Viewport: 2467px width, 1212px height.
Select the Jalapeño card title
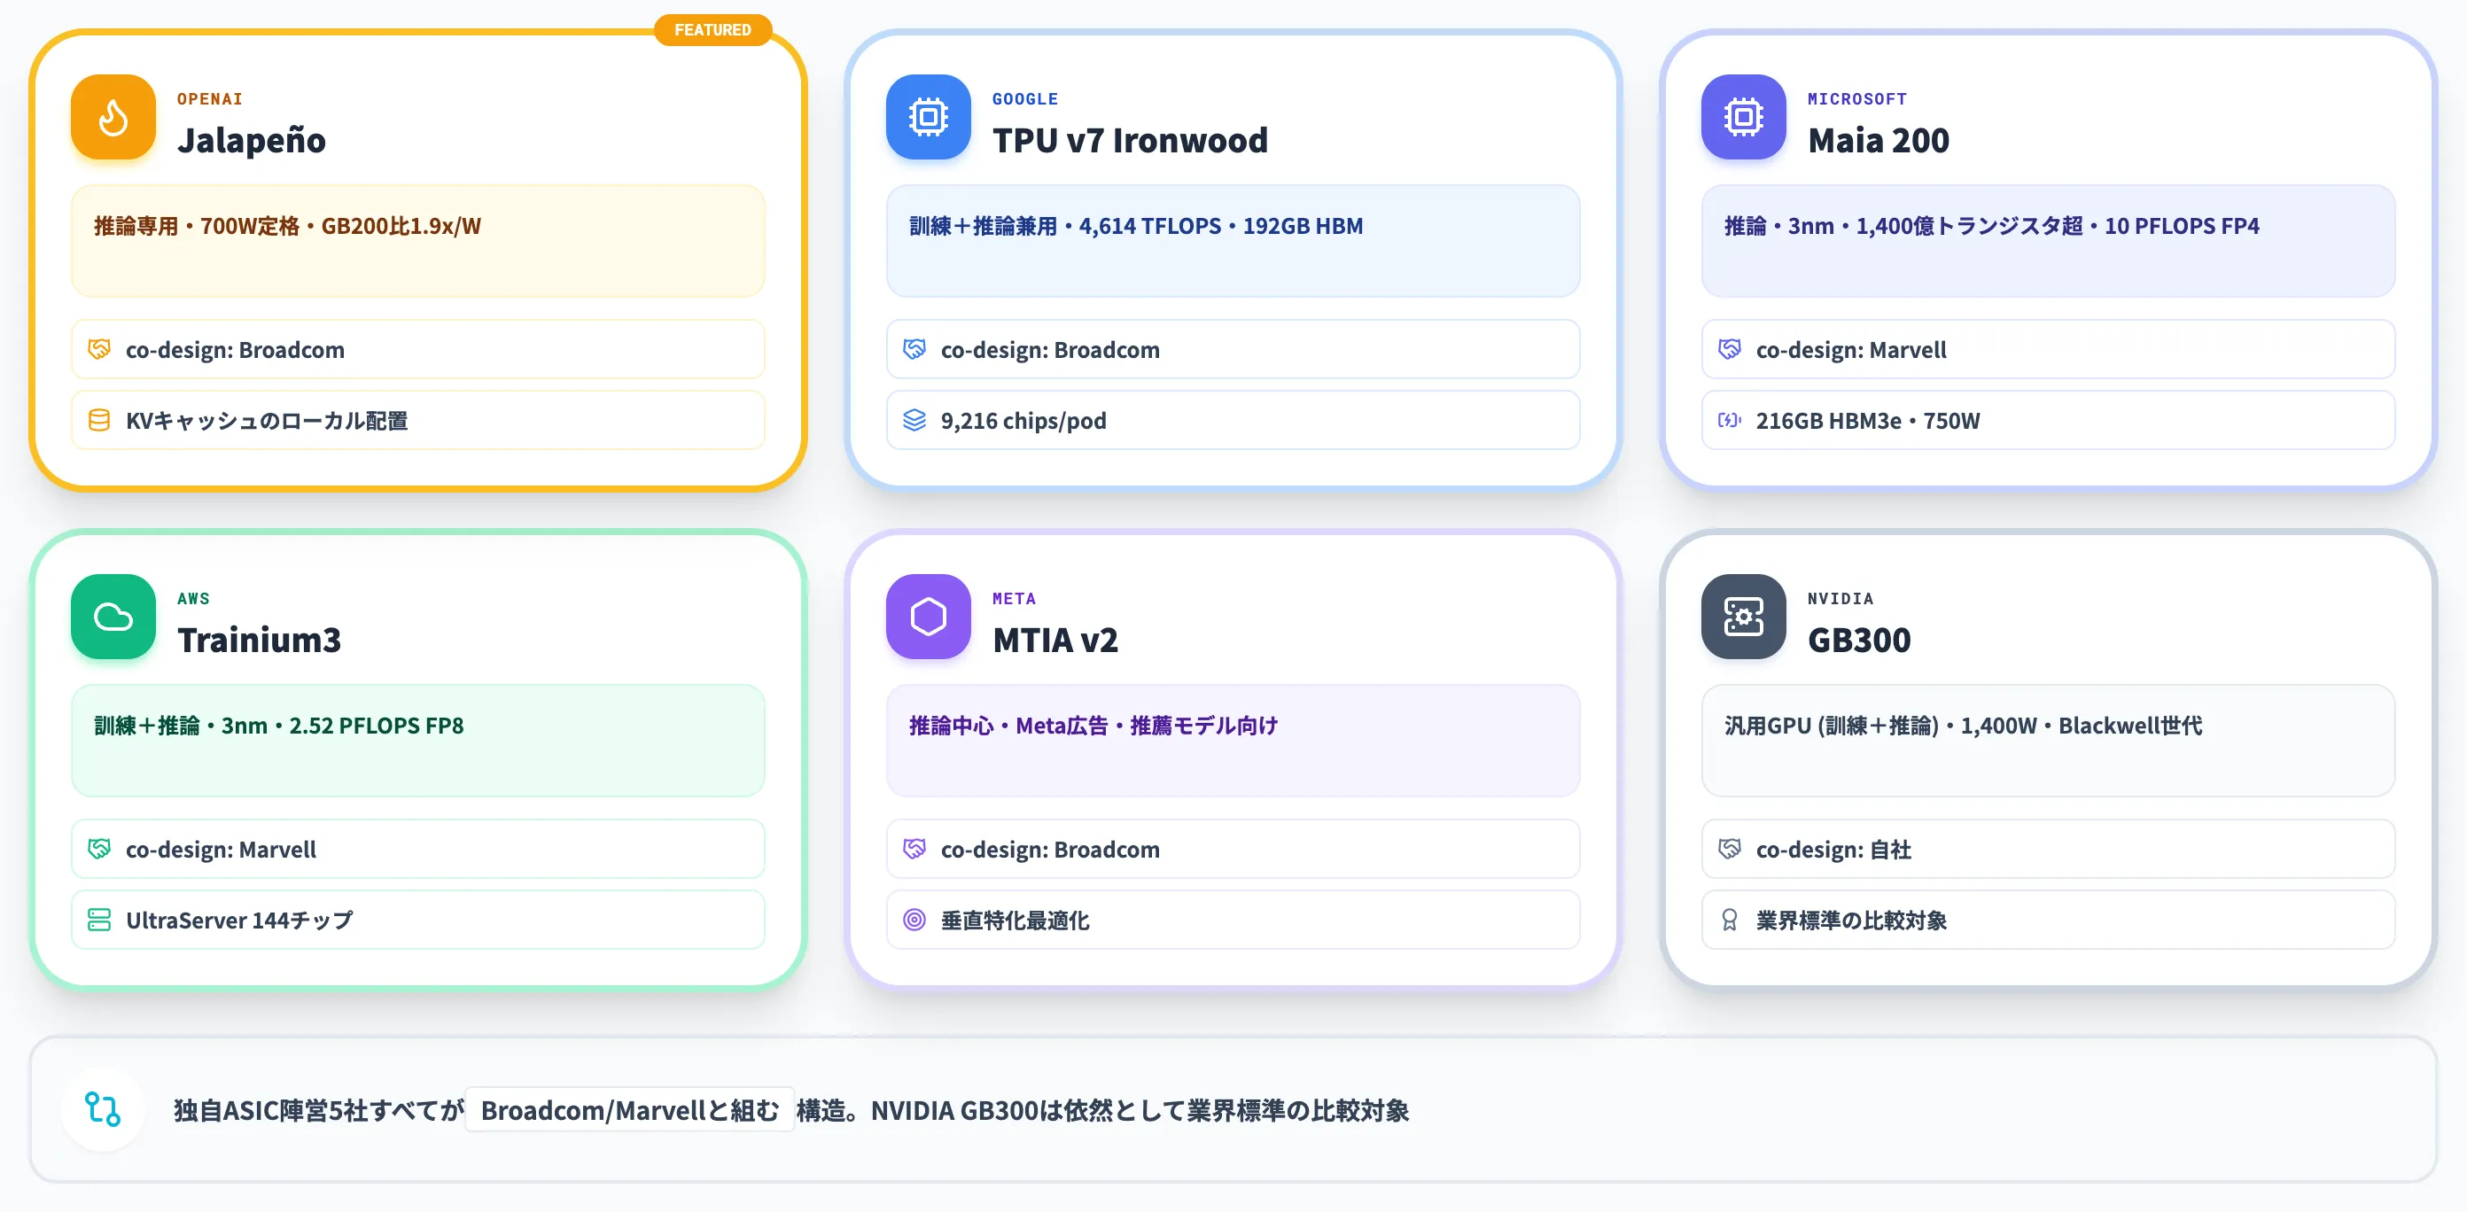(252, 141)
